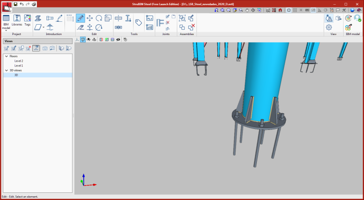Select Level 2 in the Floors list
The height and width of the screenshot is (200, 364).
tap(18, 61)
